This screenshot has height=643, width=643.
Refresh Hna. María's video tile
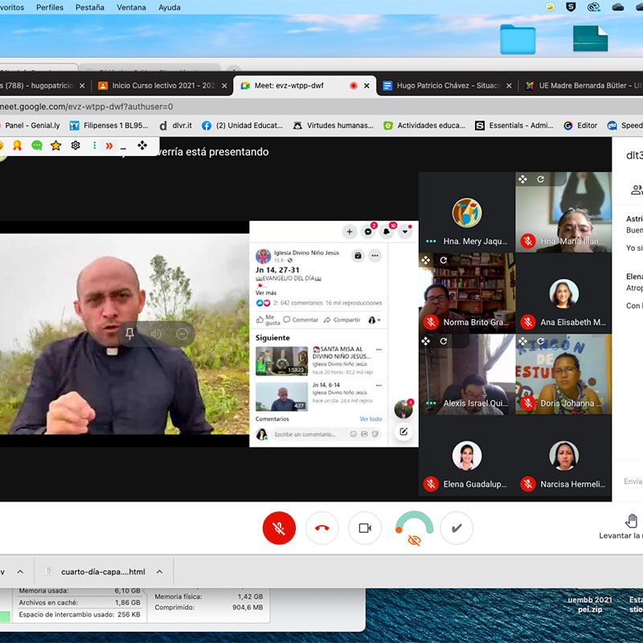[x=540, y=179]
